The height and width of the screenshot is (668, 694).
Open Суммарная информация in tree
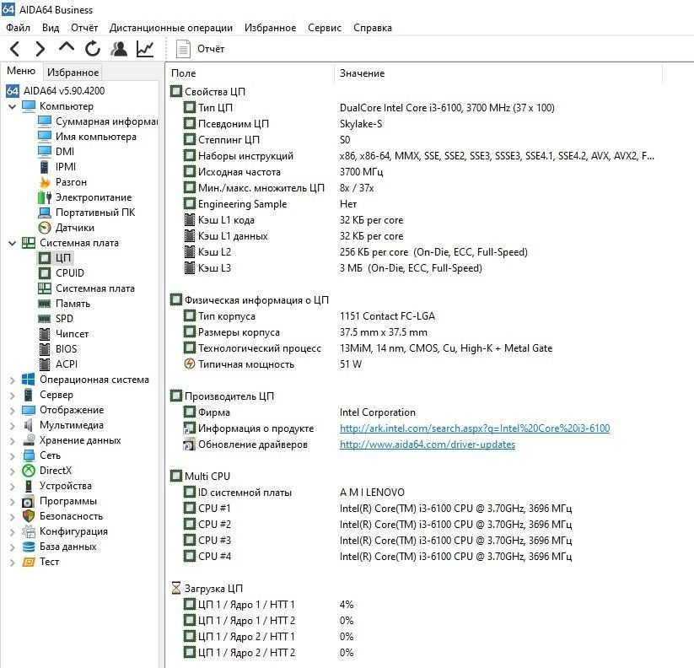[98, 121]
